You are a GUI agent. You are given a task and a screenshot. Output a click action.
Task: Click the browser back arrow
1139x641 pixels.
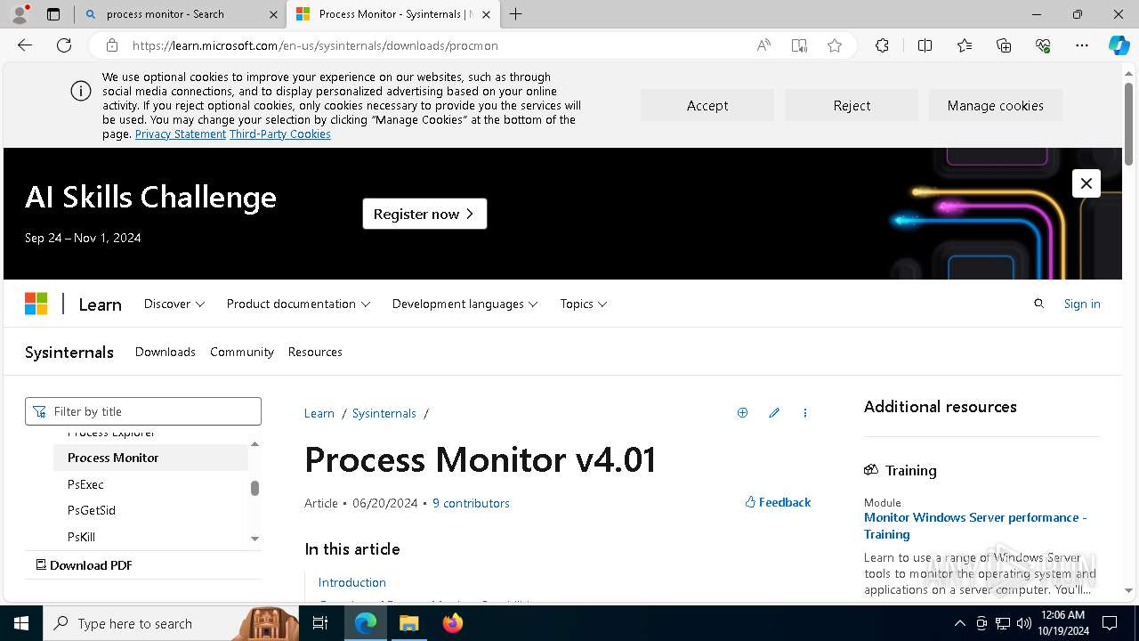pos(25,45)
